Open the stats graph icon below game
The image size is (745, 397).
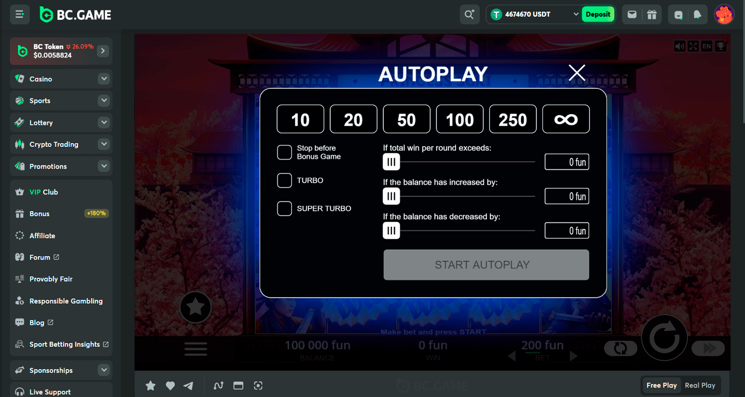click(218, 386)
